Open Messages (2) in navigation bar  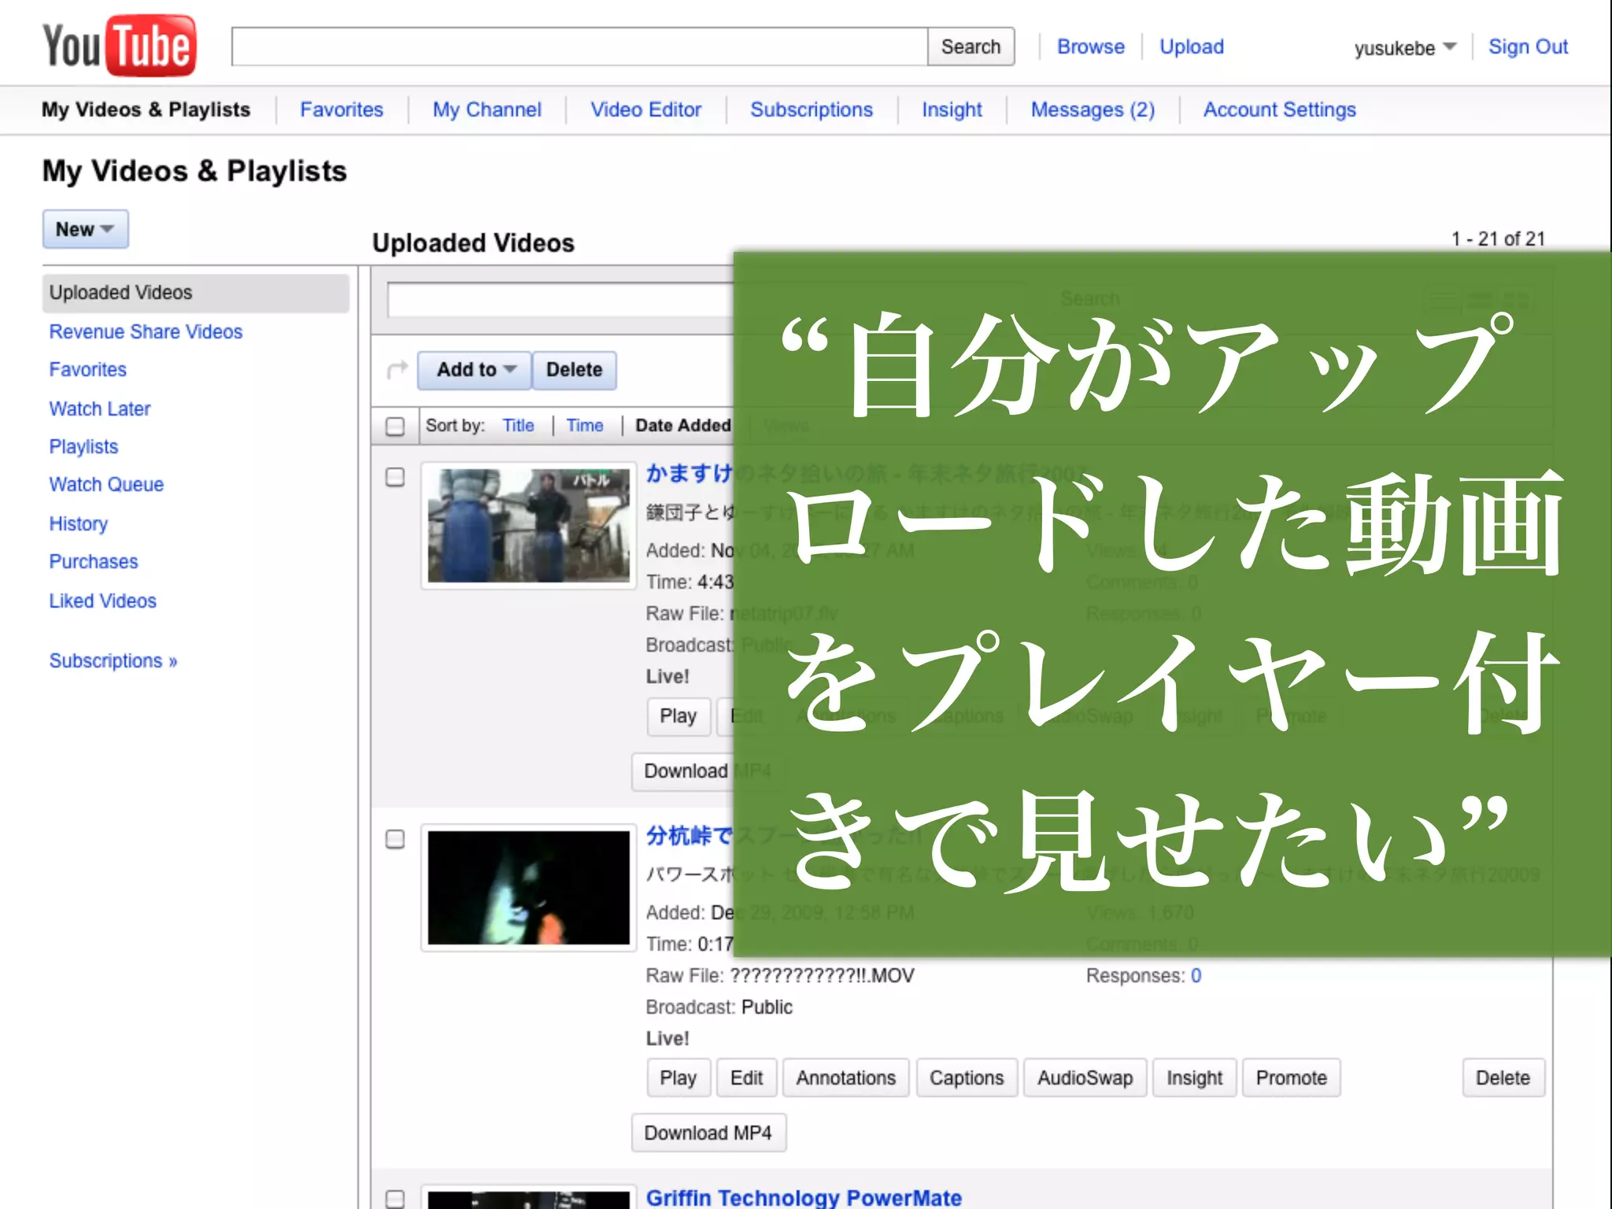tap(1092, 109)
